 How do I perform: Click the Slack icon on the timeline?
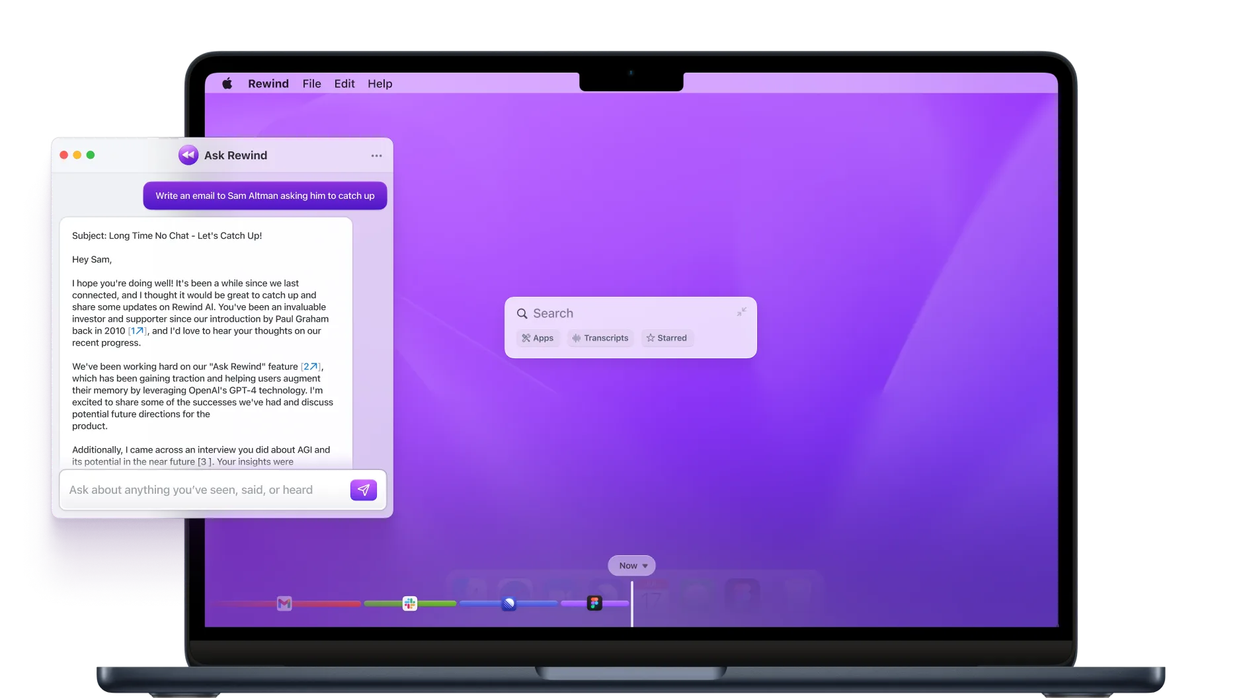pos(410,603)
